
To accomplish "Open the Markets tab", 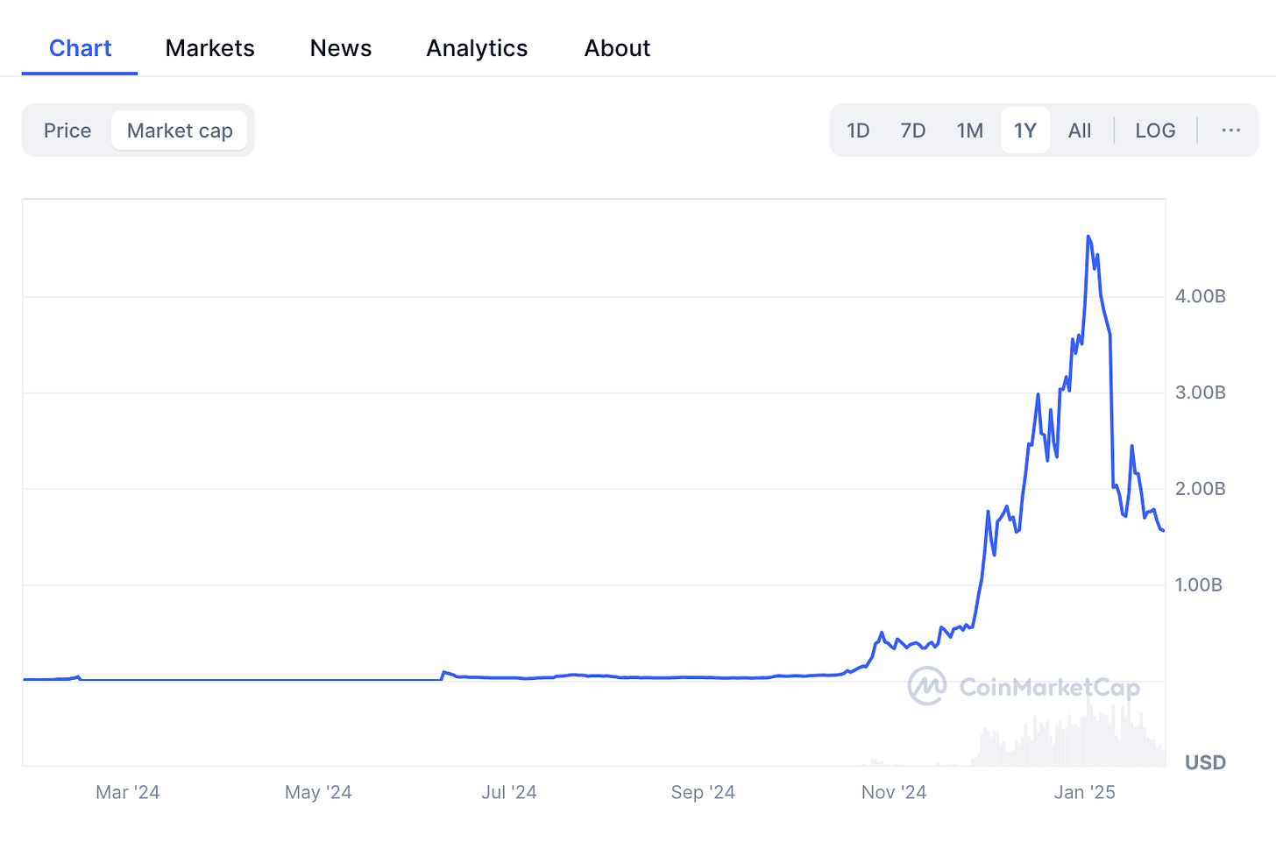I will point(209,48).
